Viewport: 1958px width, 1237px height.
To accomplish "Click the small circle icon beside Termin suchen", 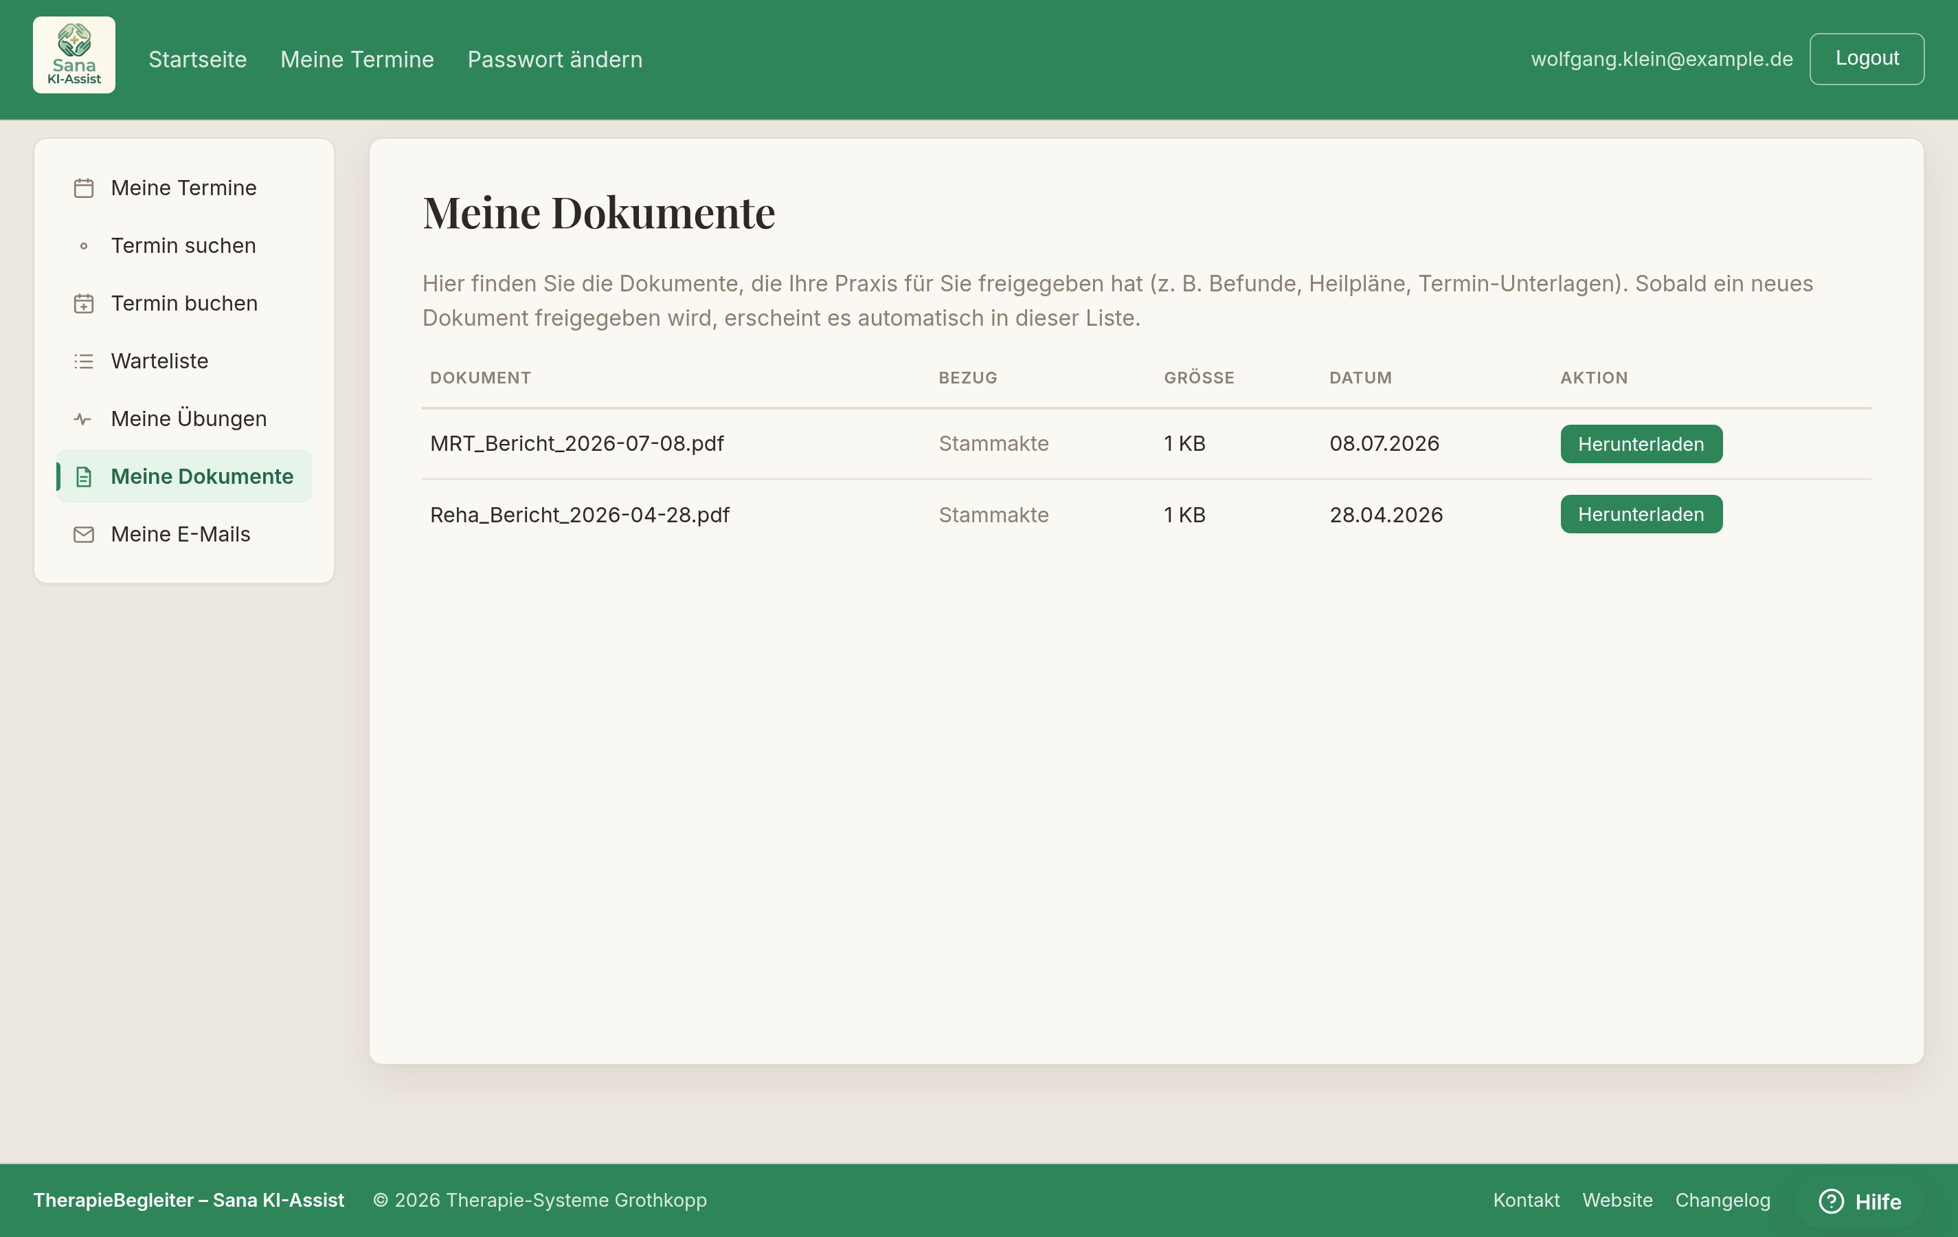I will coord(84,245).
